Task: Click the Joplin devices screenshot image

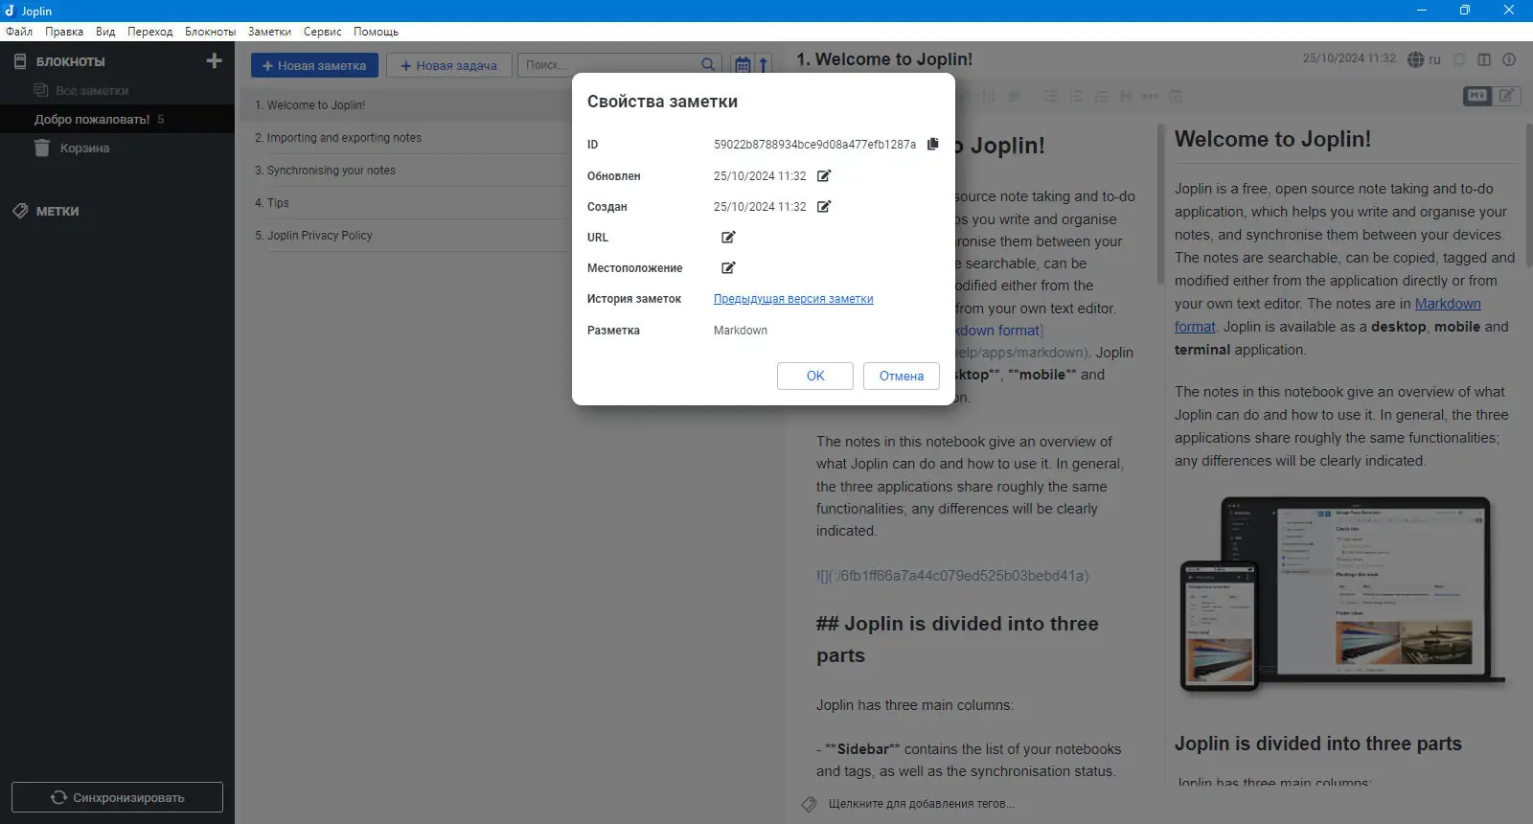Action: click(1341, 594)
